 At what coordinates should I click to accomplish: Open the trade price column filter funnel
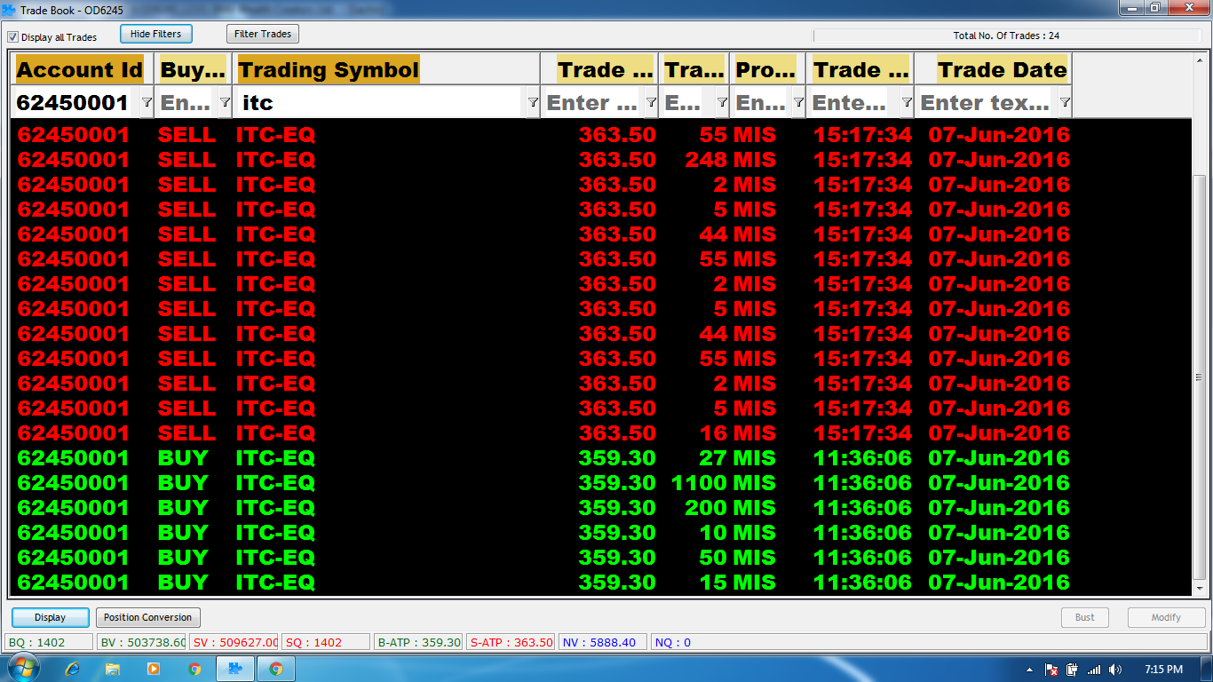pyautogui.click(x=651, y=103)
